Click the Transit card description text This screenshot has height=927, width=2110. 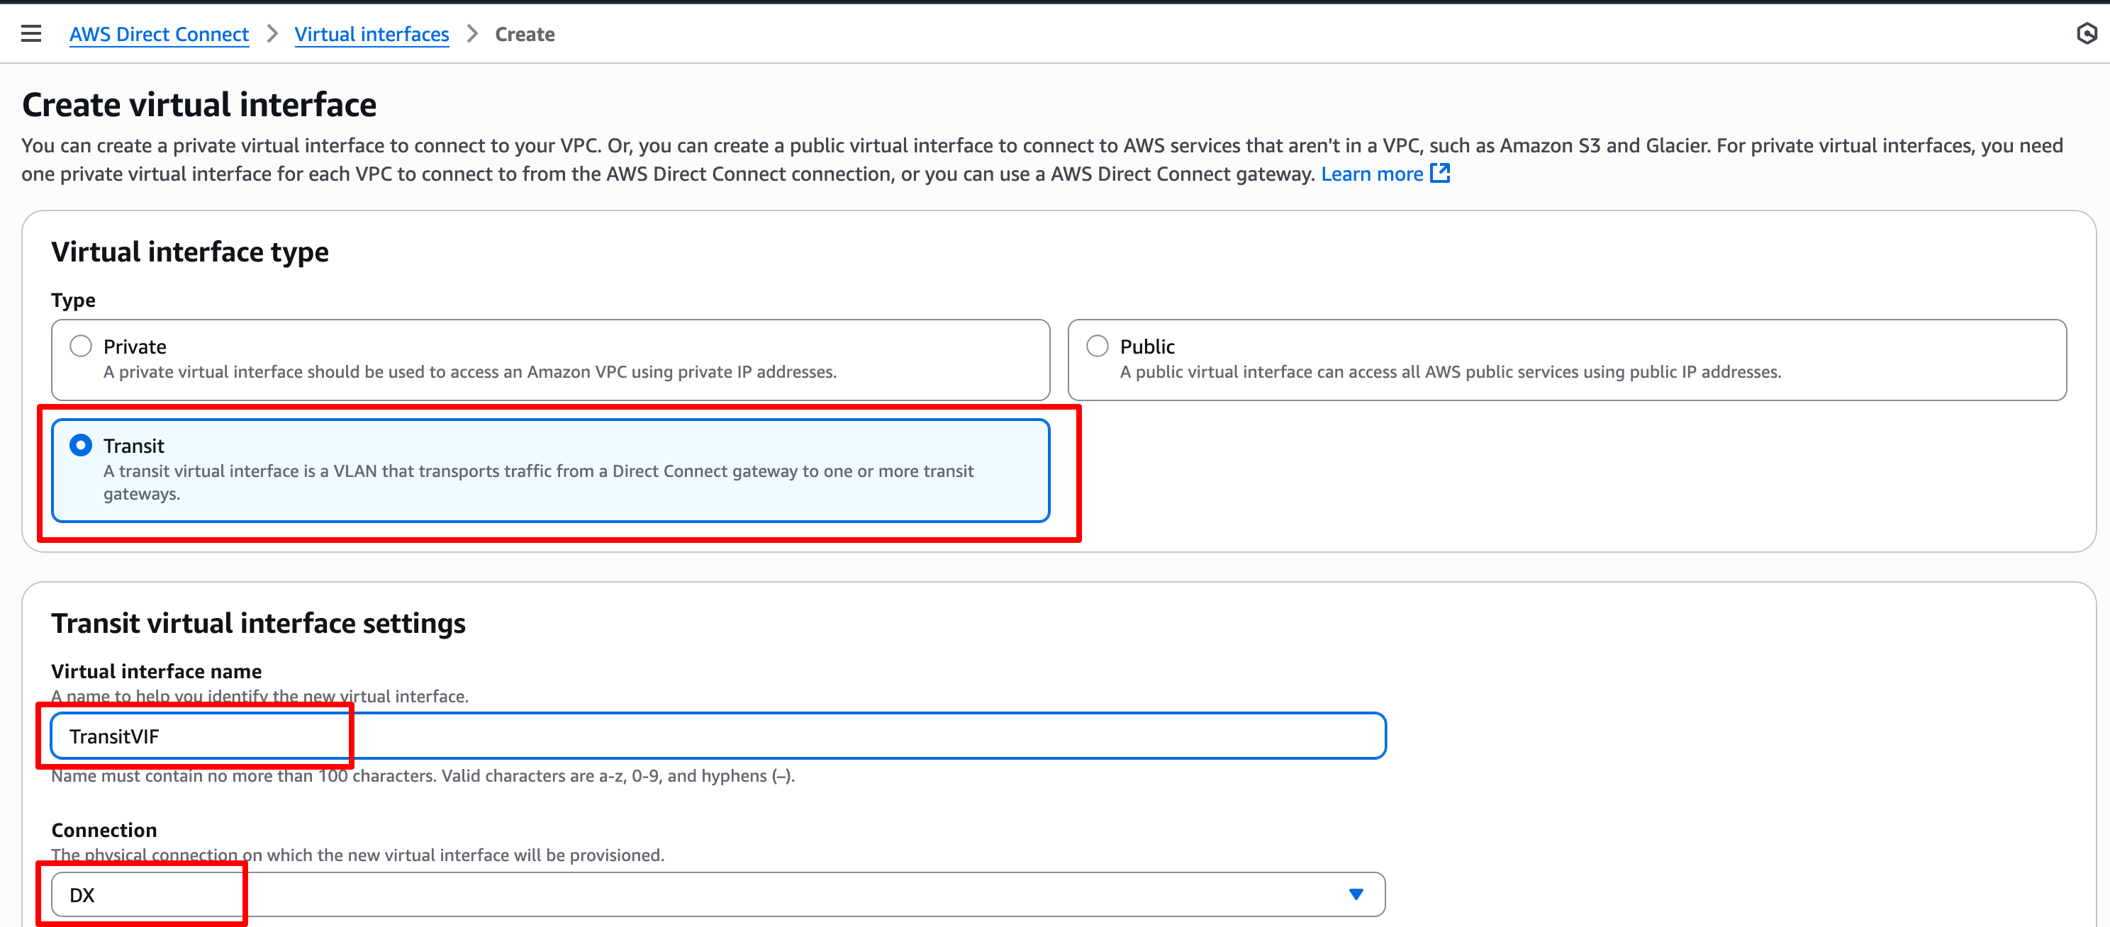pyautogui.click(x=537, y=472)
